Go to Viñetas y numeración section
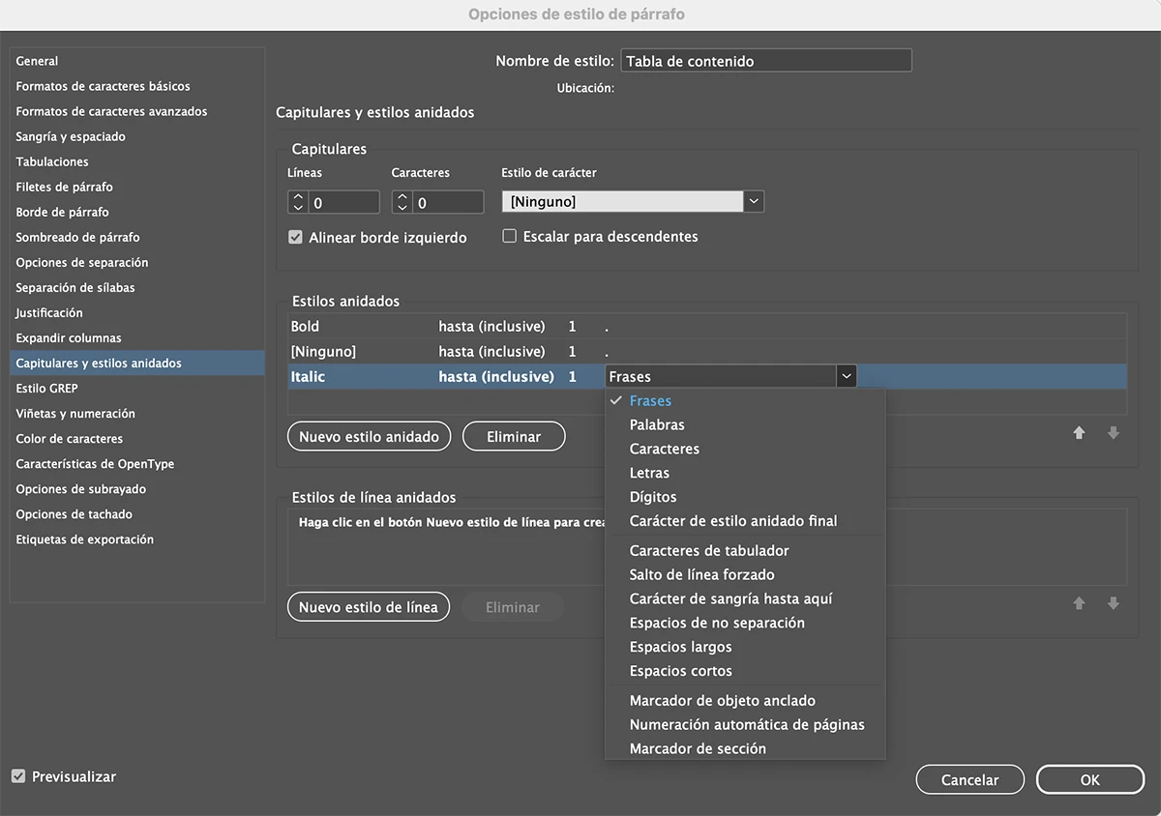Image resolution: width=1161 pixels, height=816 pixels. [x=75, y=414]
